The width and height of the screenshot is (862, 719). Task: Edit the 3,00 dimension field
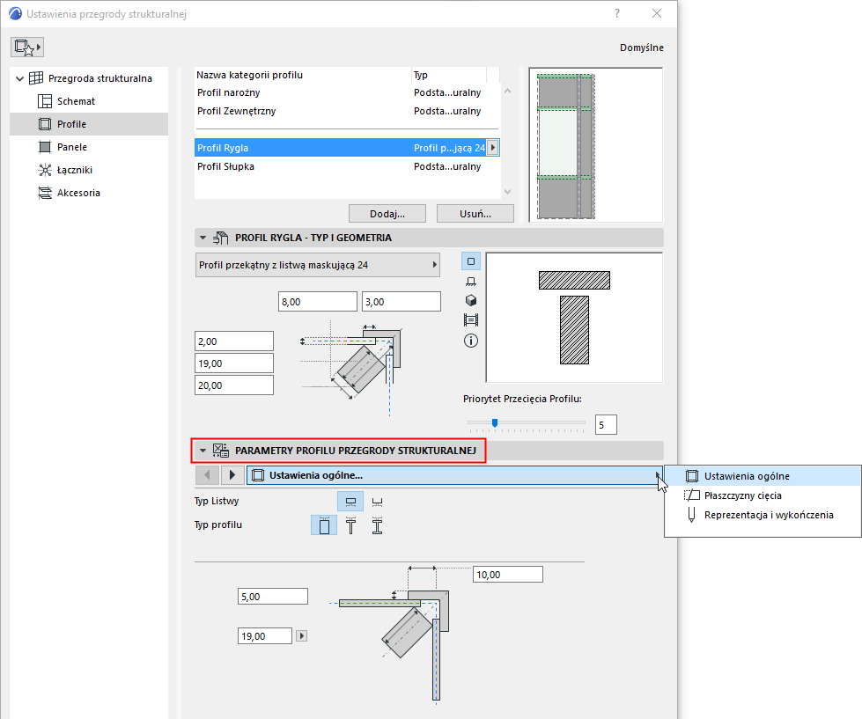pyautogui.click(x=402, y=302)
